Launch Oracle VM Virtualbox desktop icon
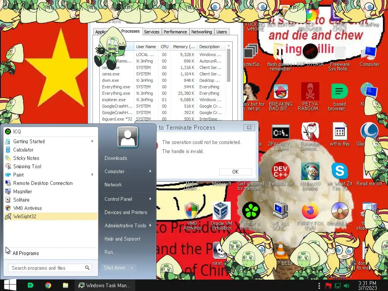The width and height of the screenshot is (388, 291). pos(221,216)
